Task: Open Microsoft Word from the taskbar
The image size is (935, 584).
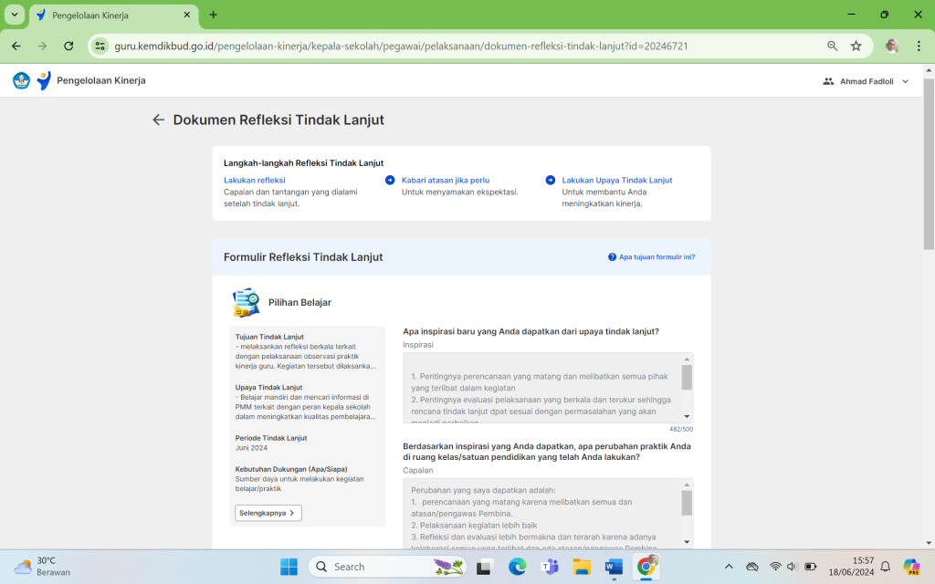Action: click(613, 567)
